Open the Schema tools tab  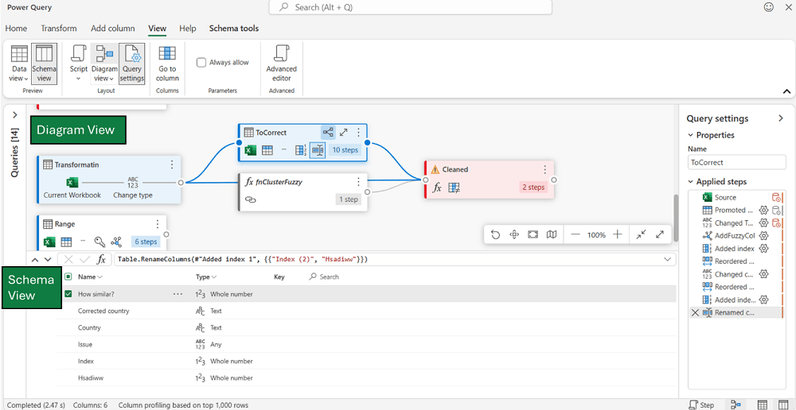click(234, 29)
